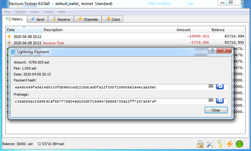Click the Description column header
Screen dimensions: 251x151
pyautogui.click(x=109, y=30)
